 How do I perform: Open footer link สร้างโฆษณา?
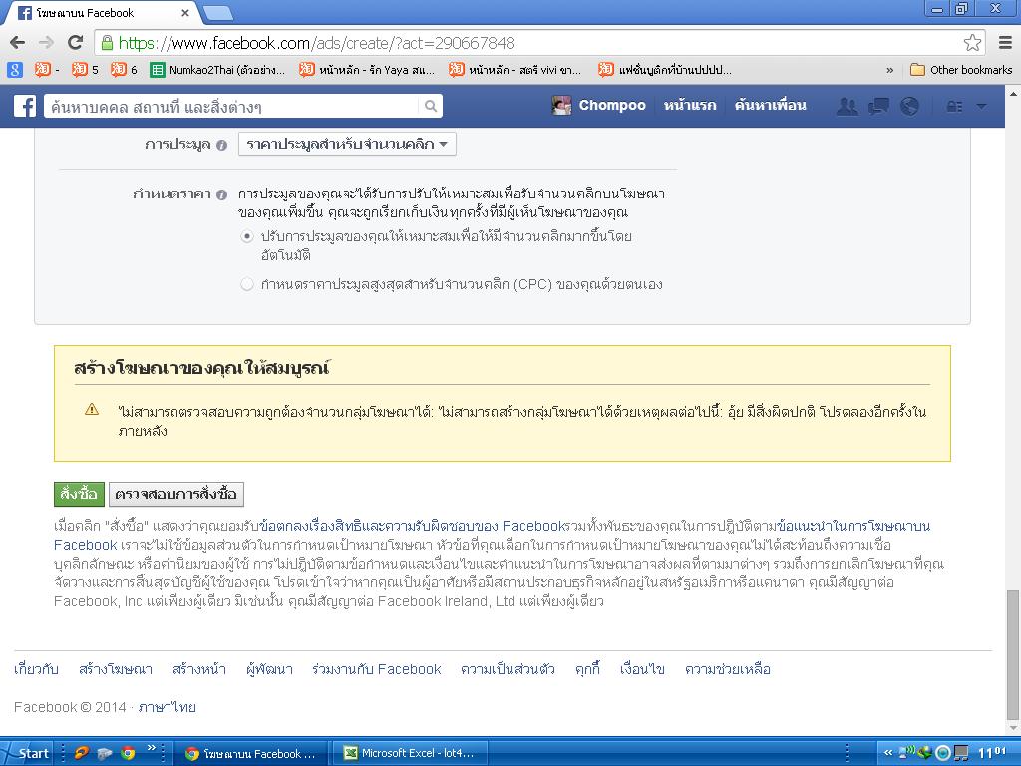click(116, 669)
